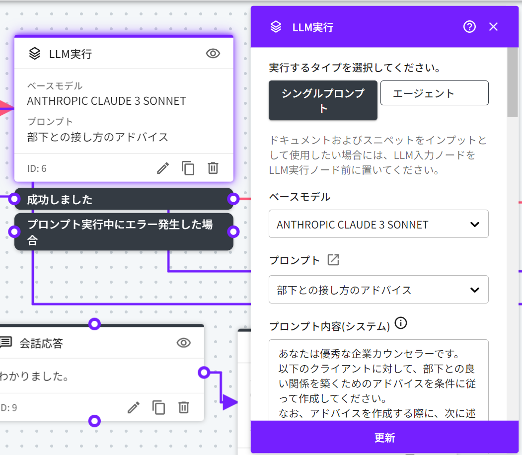Click the edit pencil on LLM実行 node
522x455 pixels.
point(163,168)
